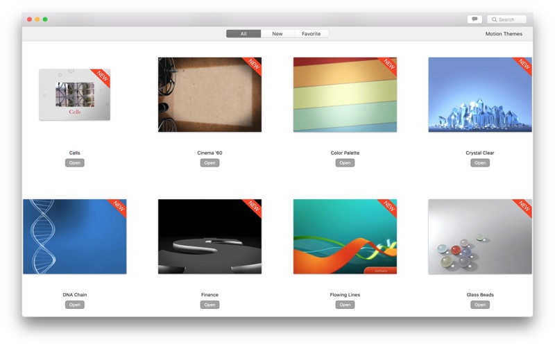Click the Motion Themes label
This screenshot has width=555, height=347.
[x=504, y=33]
